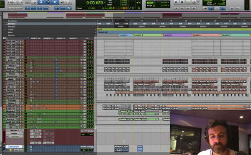Expand the Tempo ruler disclosure triangle

5,30
